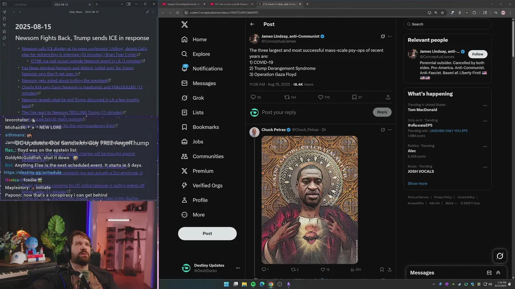The width and height of the screenshot is (515, 289).
Task: Go back using Post header arrow
Action: click(252, 24)
